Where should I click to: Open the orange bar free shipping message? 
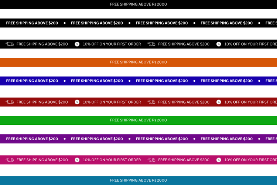(x=138, y=62)
